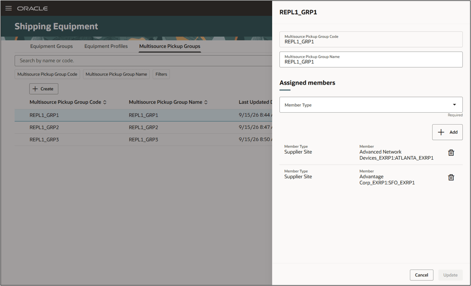Click the Oracle logo

32,8
